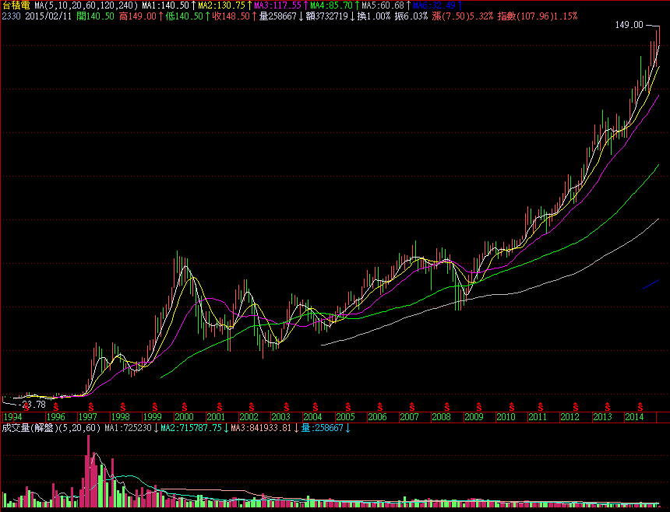The width and height of the screenshot is (670, 512).
Task: Click the stock code 2330
Action: (x=11, y=16)
